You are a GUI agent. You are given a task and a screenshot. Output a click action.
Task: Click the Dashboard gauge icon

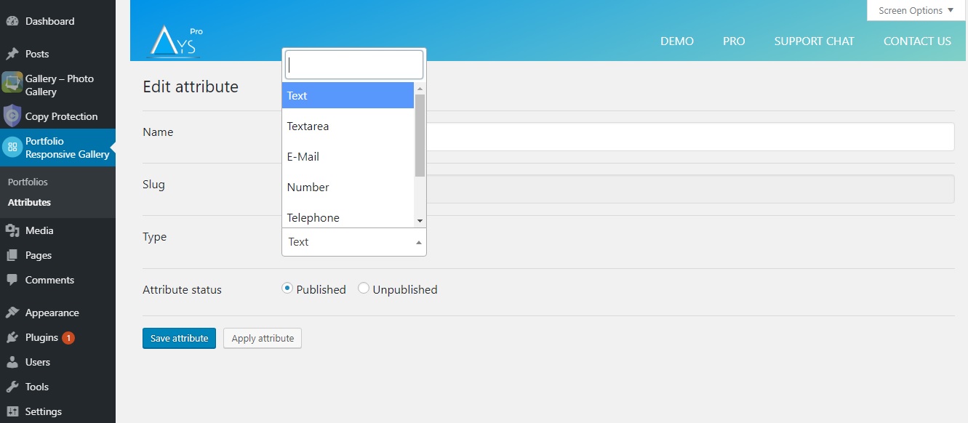[12, 22]
